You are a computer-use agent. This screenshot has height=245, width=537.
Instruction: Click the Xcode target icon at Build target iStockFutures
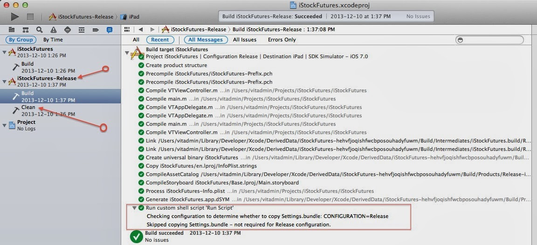[x=137, y=54]
